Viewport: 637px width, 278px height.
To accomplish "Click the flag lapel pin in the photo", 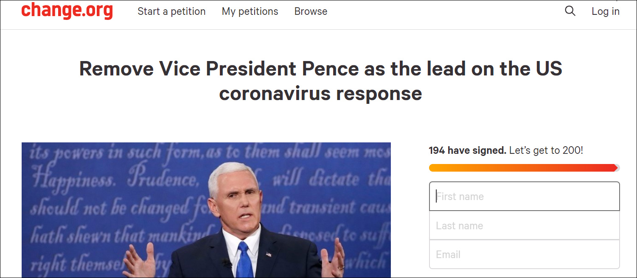I will tap(268, 254).
